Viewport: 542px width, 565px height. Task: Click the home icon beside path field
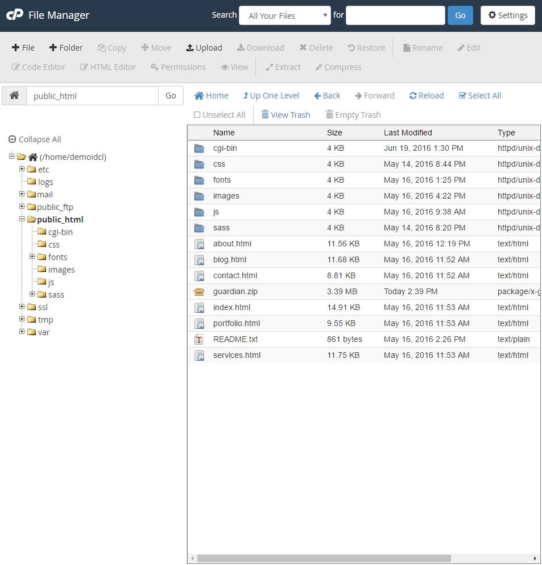point(14,96)
